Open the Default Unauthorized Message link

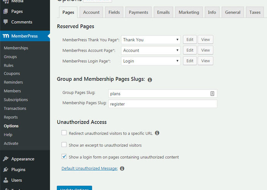point(90,168)
